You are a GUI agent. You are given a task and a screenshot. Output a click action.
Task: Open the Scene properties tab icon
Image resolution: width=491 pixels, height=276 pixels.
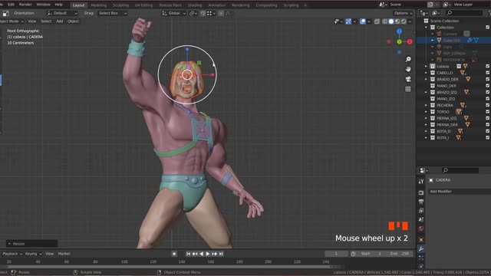pyautogui.click(x=421, y=220)
